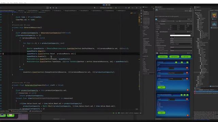
Task: Click green Add button in second module card
Action: tap(161, 113)
